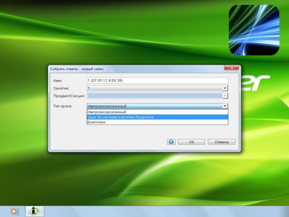Screen dimensions: 289x217
Task: Click the Отмена button
Action: coord(221,142)
